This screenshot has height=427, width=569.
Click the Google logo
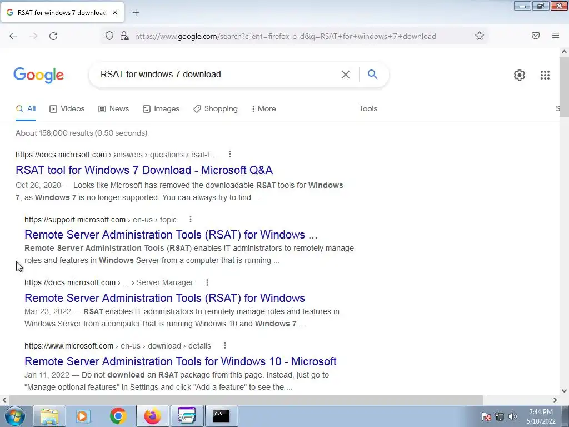39,75
